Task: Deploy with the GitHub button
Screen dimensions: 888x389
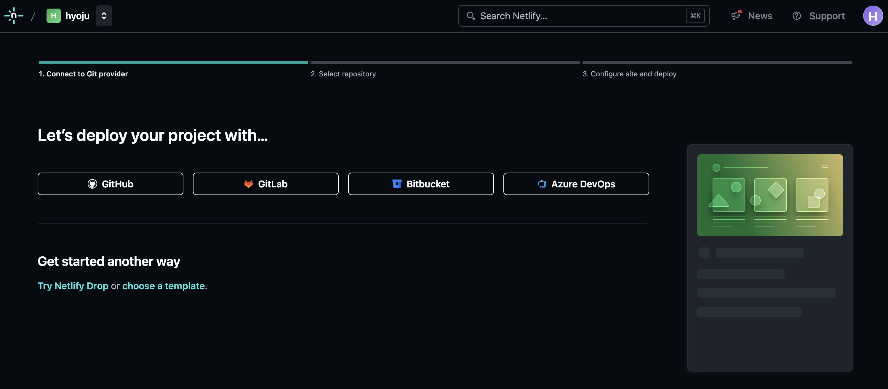Action: 110,184
